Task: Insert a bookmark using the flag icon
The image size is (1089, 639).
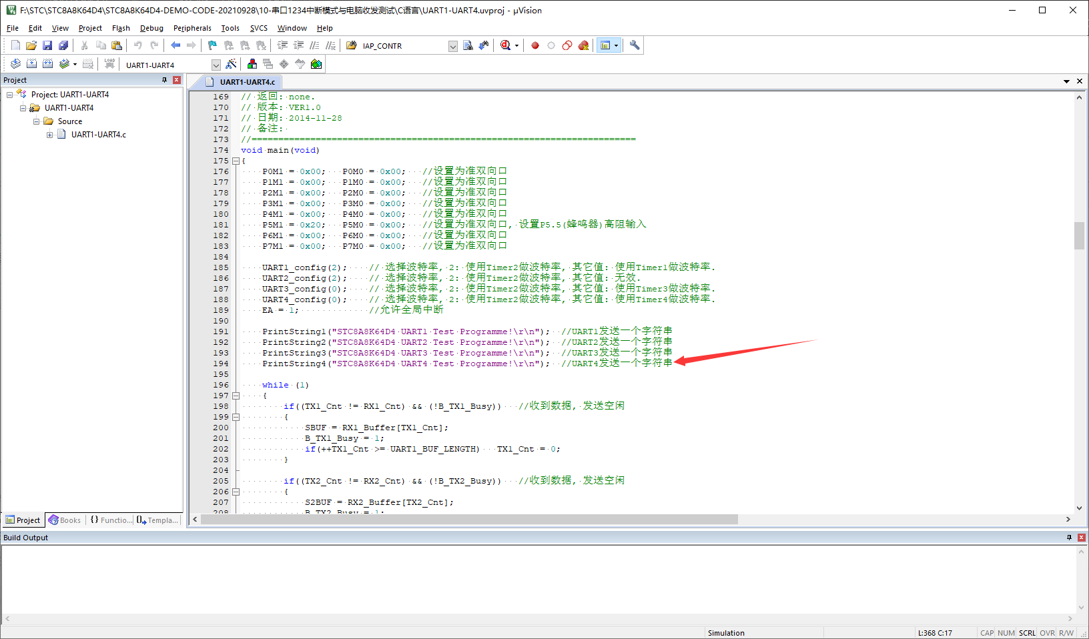Action: [x=212, y=45]
